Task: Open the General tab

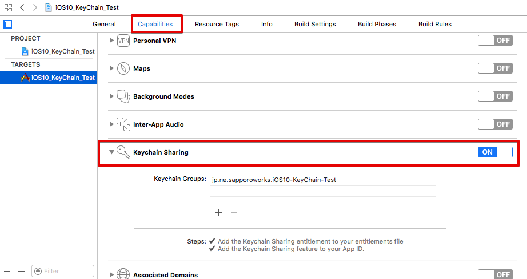Action: [104, 24]
